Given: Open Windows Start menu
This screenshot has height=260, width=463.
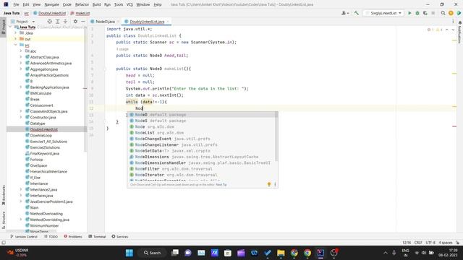Looking at the screenshot, I should point(129,253).
